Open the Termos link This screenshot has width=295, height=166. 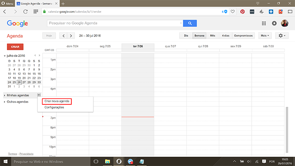point(12,154)
